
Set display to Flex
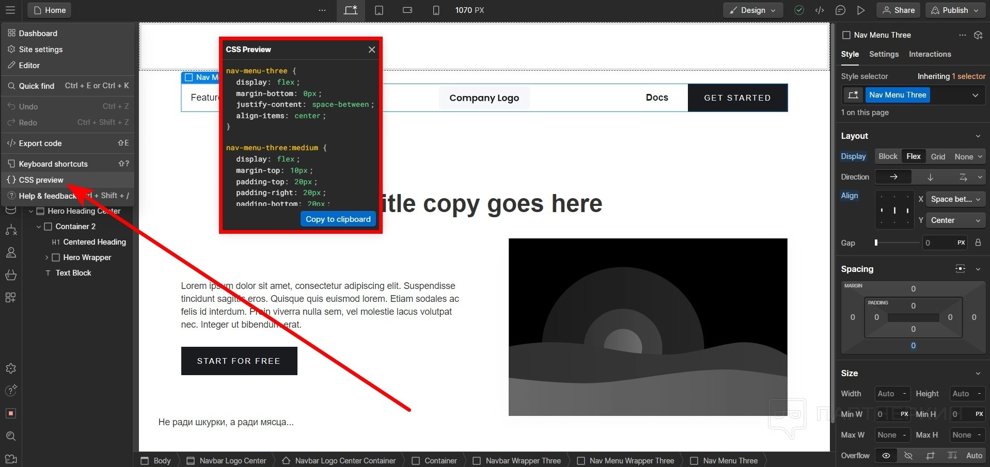coord(913,156)
